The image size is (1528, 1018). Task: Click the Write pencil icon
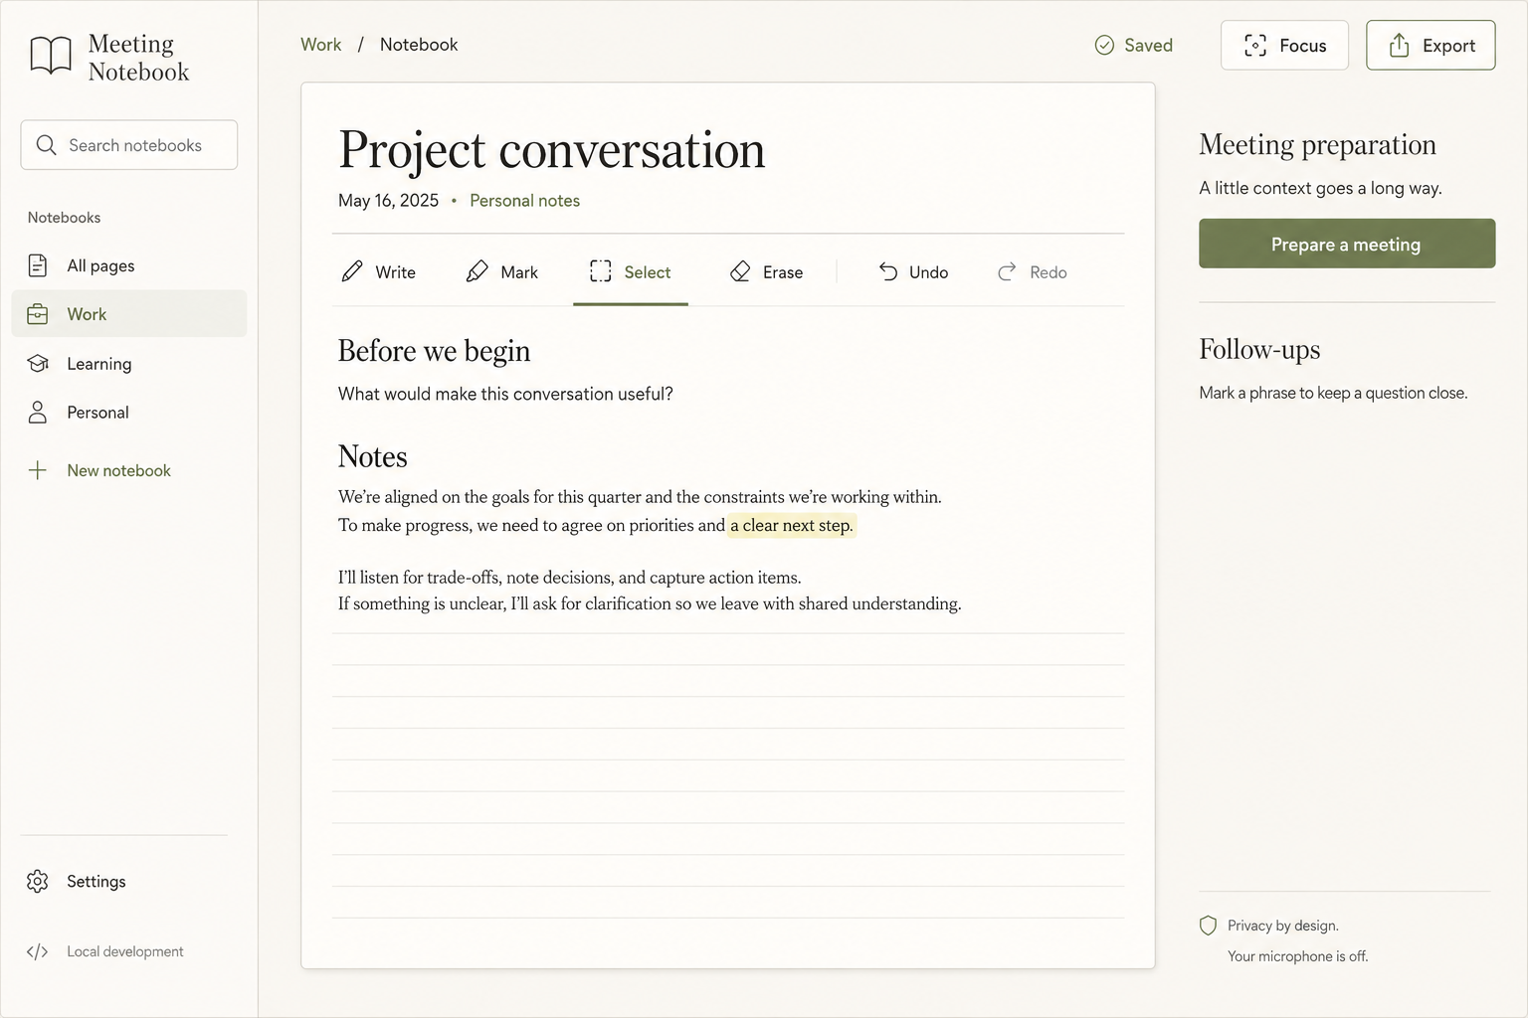click(352, 271)
